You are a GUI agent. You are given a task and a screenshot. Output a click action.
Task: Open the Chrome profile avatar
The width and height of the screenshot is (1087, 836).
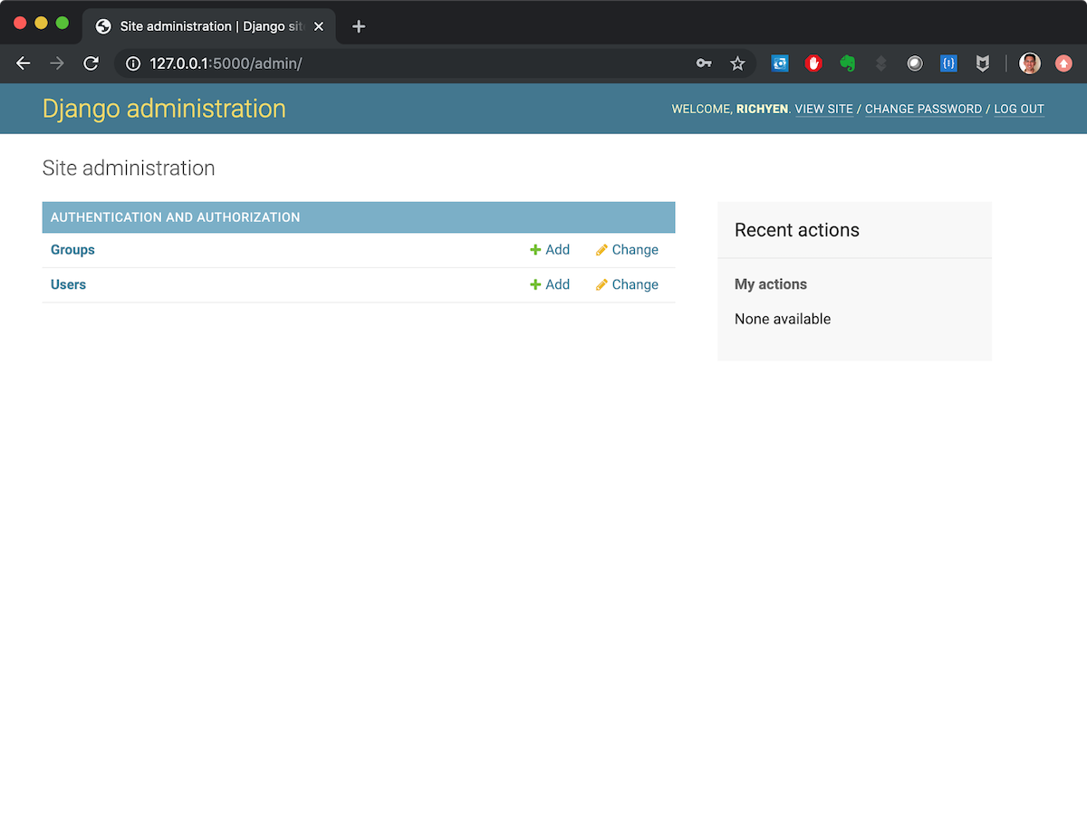point(1029,63)
